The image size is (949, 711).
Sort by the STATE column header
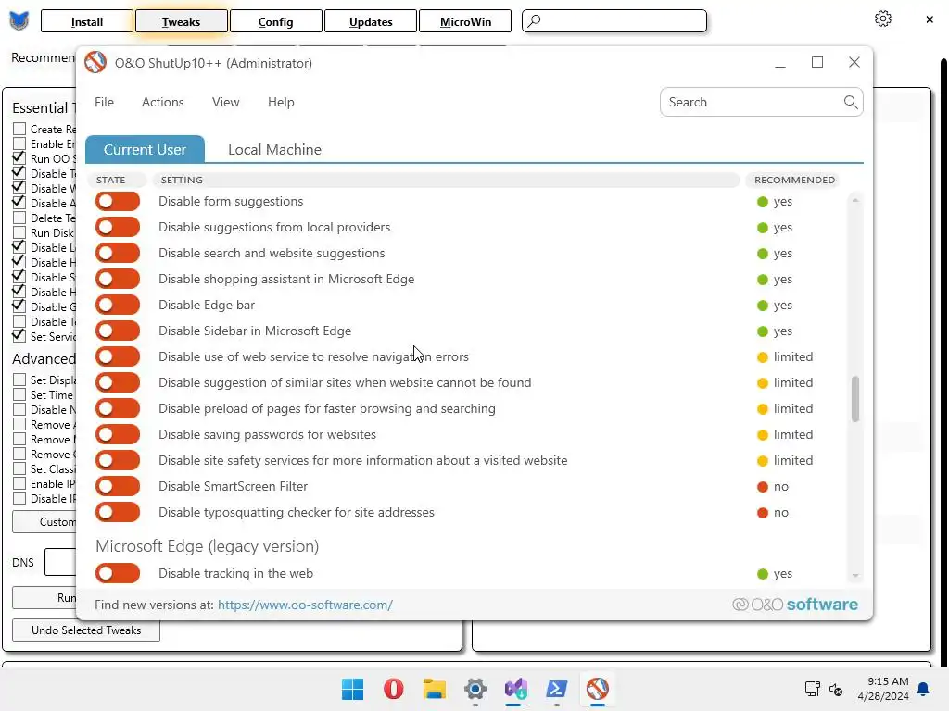117,181
